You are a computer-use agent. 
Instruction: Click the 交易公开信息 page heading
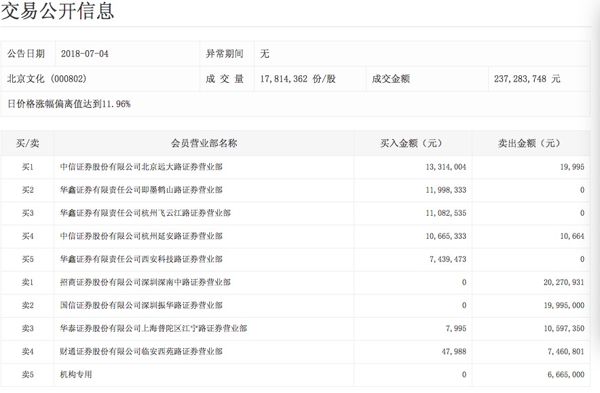(x=58, y=11)
